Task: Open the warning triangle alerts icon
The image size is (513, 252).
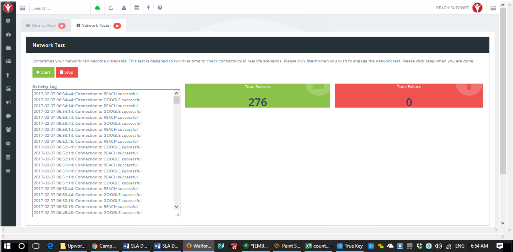Action: (x=124, y=8)
